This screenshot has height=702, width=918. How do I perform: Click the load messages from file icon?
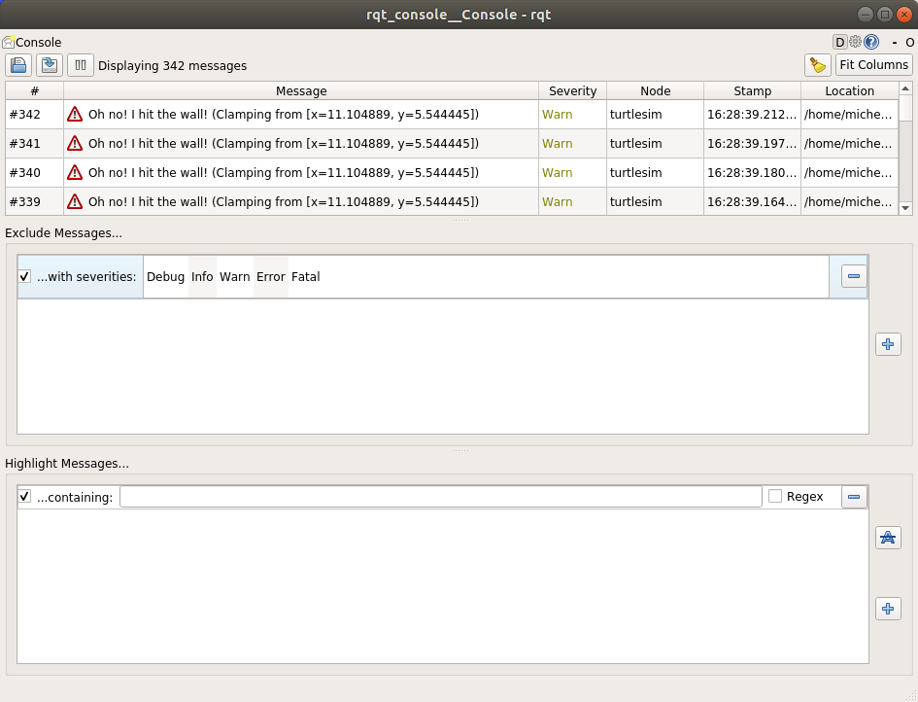click(x=50, y=65)
